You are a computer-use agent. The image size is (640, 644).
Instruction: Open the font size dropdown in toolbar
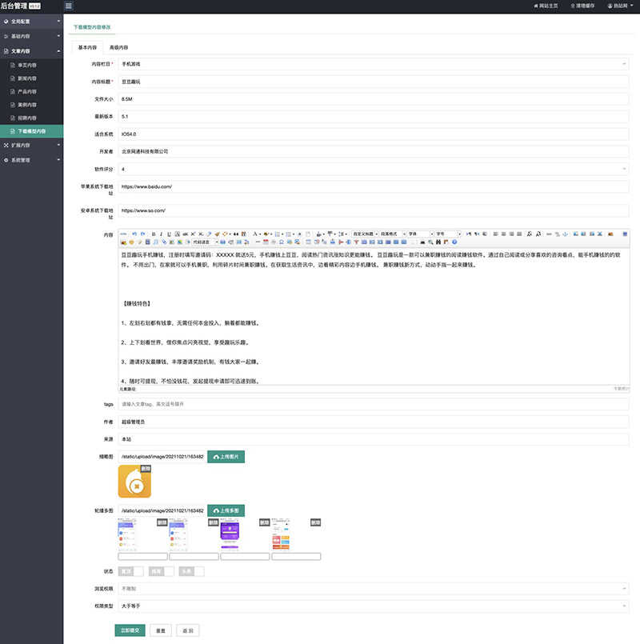pyautogui.click(x=448, y=234)
